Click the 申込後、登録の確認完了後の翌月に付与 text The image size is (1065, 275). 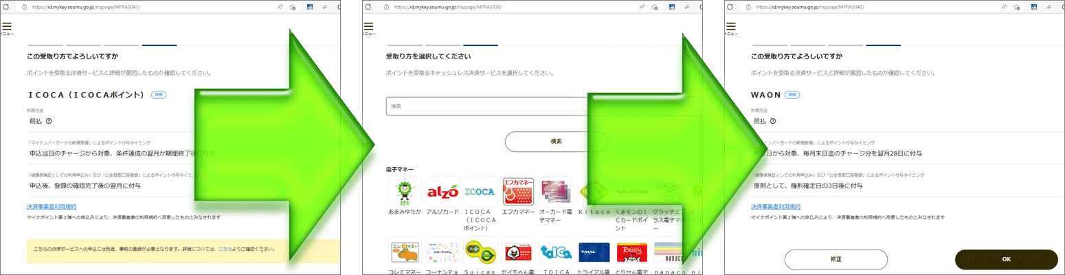pyautogui.click(x=85, y=186)
